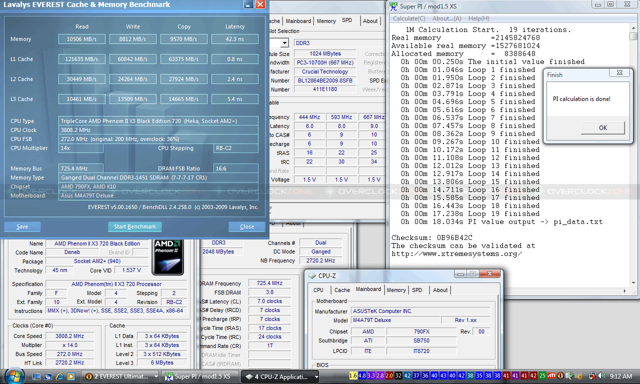
Task: Click the part number BL12864BE2009.8SFB
Action: (x=325, y=80)
